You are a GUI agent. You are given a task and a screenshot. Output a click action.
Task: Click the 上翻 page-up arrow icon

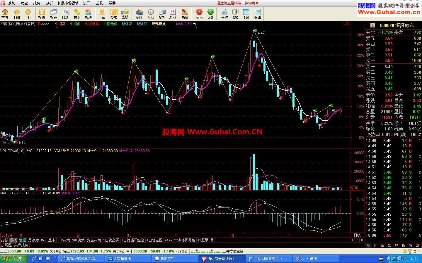tap(16, 13)
